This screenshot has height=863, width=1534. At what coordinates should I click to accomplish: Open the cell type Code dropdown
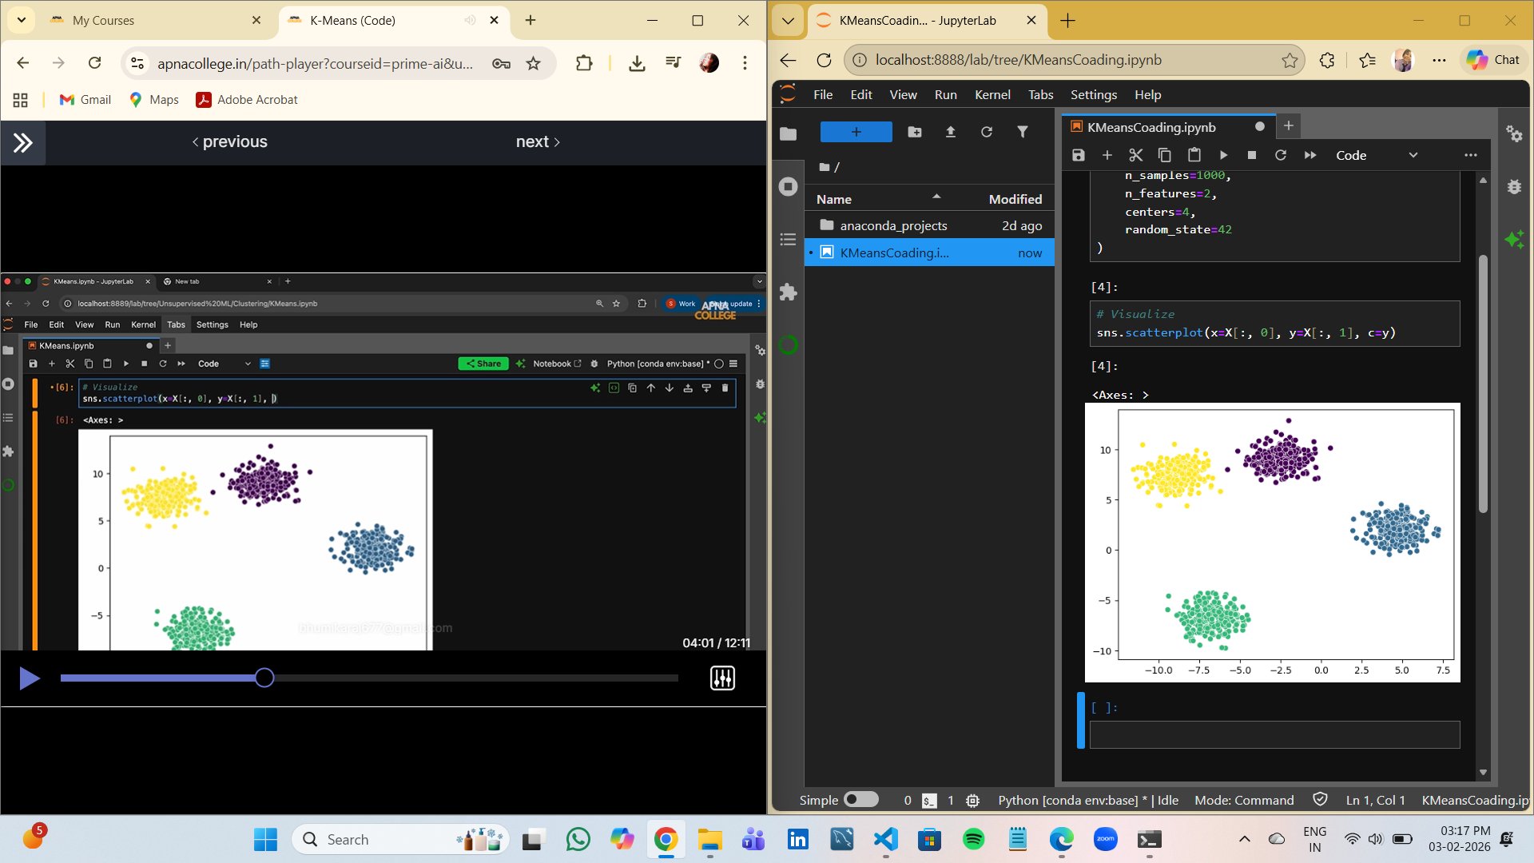(x=1376, y=155)
